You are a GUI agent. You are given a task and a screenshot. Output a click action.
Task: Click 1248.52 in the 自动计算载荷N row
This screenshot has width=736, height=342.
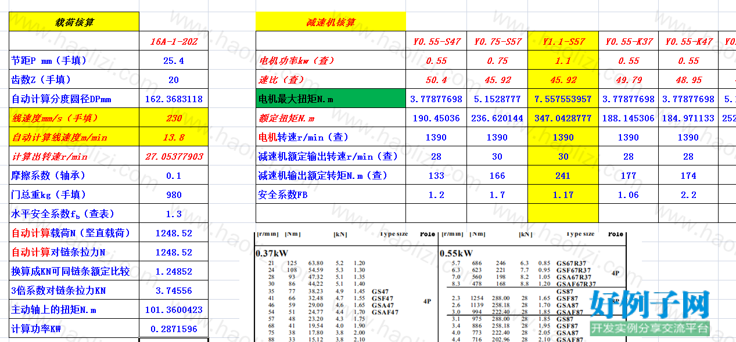click(174, 233)
